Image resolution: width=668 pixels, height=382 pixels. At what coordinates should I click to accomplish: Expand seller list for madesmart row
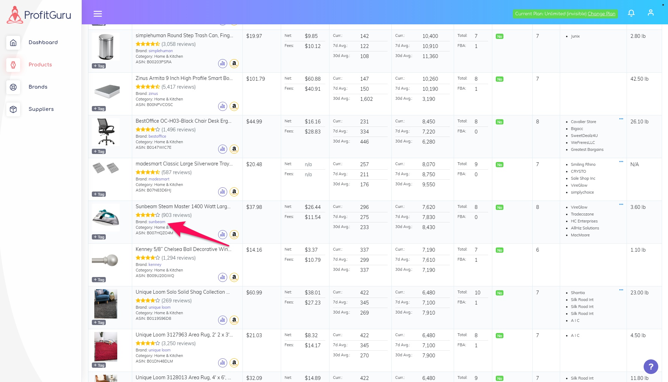click(621, 162)
